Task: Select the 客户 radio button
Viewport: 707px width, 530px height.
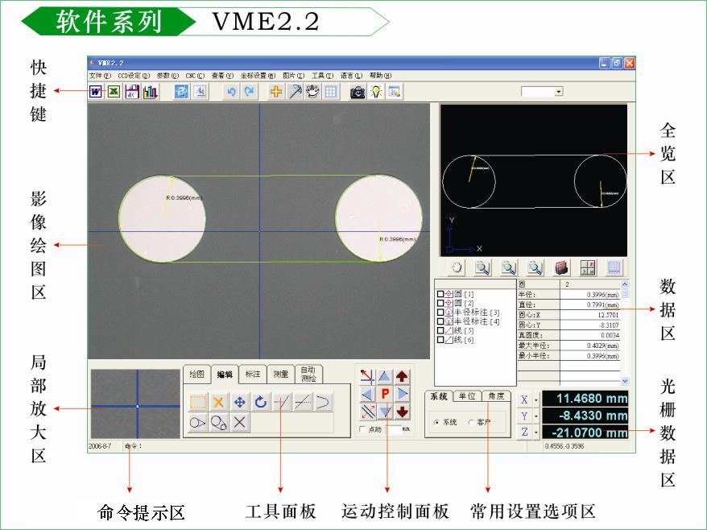Action: [x=471, y=422]
